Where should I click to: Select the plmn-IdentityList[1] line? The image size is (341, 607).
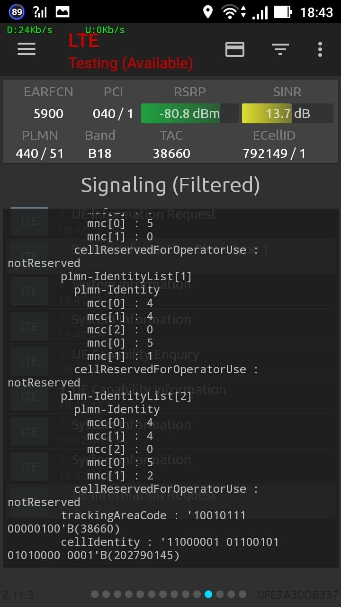pyautogui.click(x=126, y=276)
